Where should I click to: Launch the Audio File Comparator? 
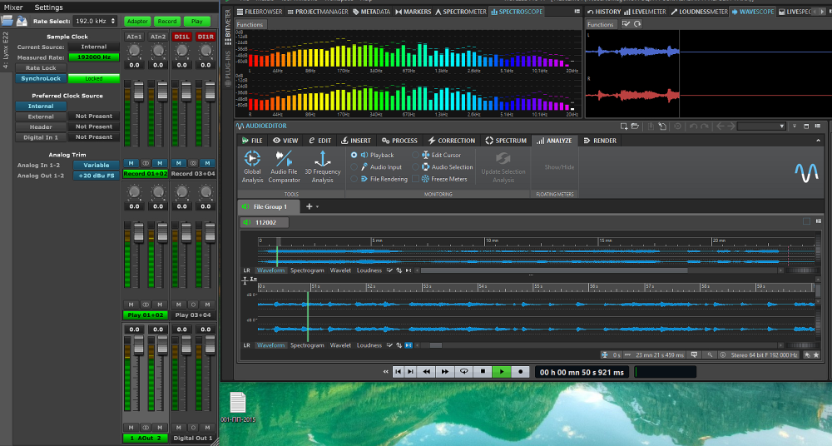pyautogui.click(x=285, y=159)
